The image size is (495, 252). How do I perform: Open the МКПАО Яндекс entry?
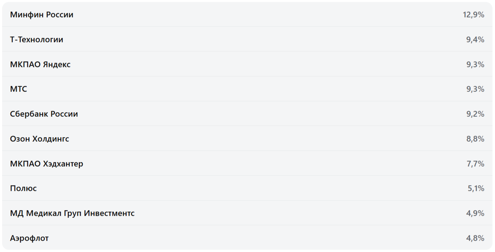click(x=40, y=64)
